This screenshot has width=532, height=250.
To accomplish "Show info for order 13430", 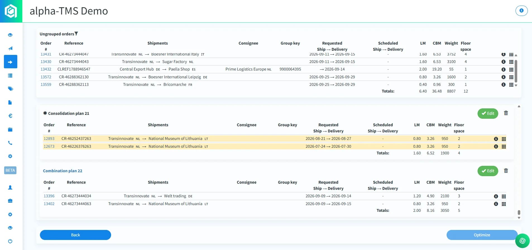I will [x=504, y=62].
